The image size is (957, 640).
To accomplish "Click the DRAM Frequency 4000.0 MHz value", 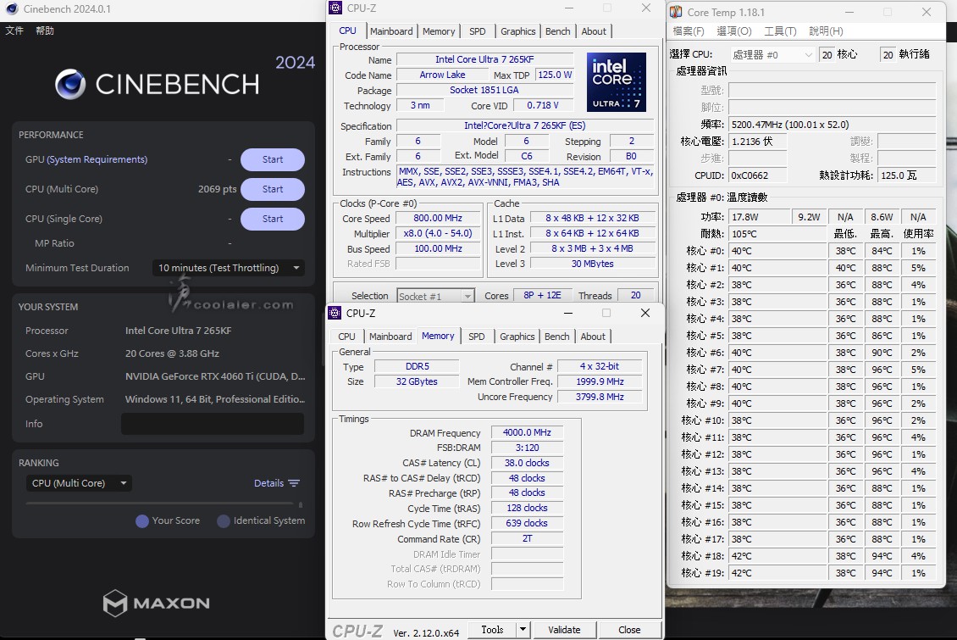I will (527, 432).
